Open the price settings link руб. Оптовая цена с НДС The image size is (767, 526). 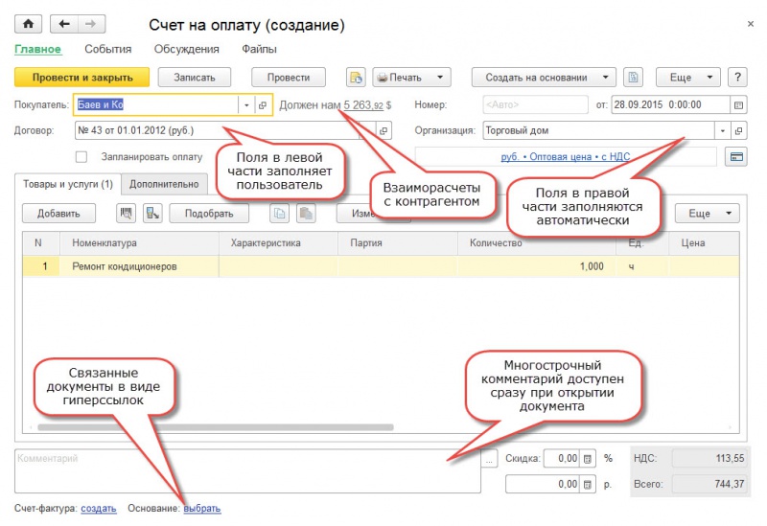(565, 156)
